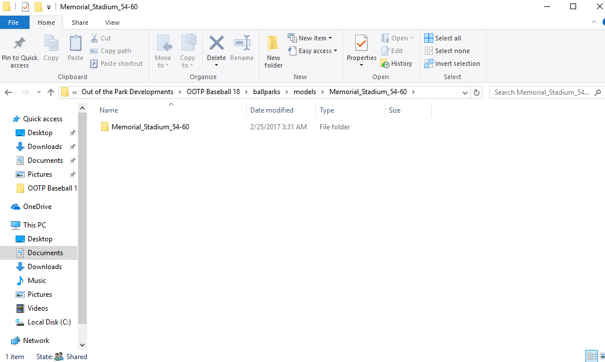The image size is (605, 362).
Task: Click the Paste shortcut icon
Action: (116, 64)
